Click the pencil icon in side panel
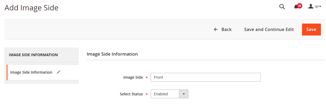The height and width of the screenshot is (107, 326). [x=59, y=72]
